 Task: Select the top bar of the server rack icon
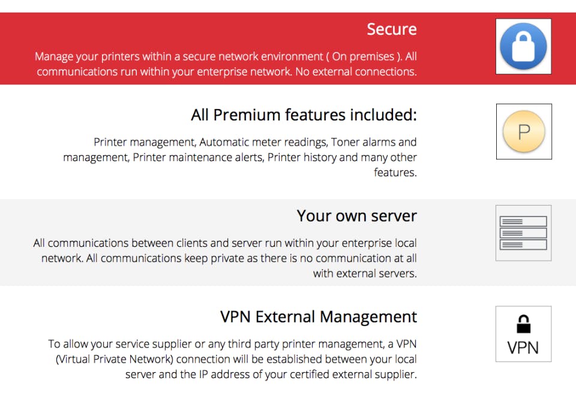coord(523,221)
